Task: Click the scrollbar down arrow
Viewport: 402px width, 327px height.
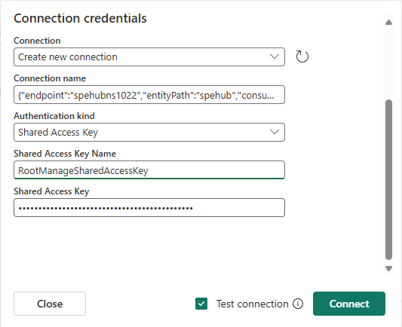Action: 388,269
